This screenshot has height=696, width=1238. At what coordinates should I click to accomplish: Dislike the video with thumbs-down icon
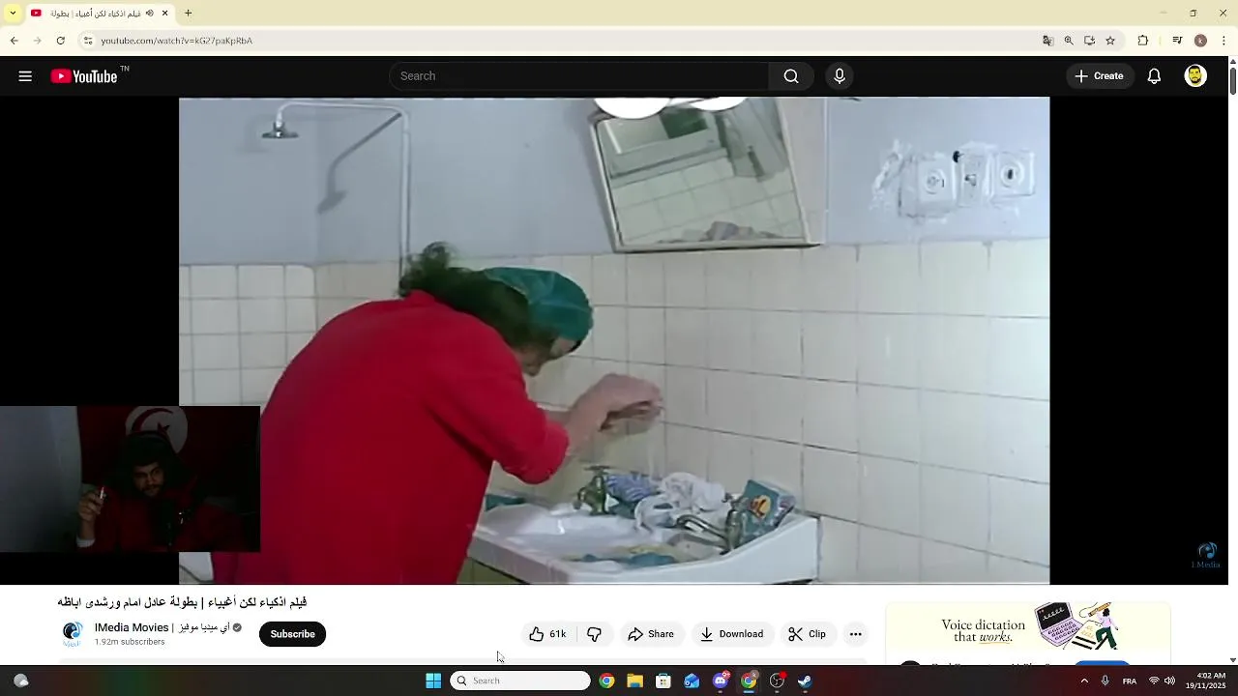595,634
